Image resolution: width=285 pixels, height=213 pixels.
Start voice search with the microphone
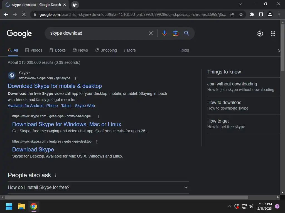[164, 33]
